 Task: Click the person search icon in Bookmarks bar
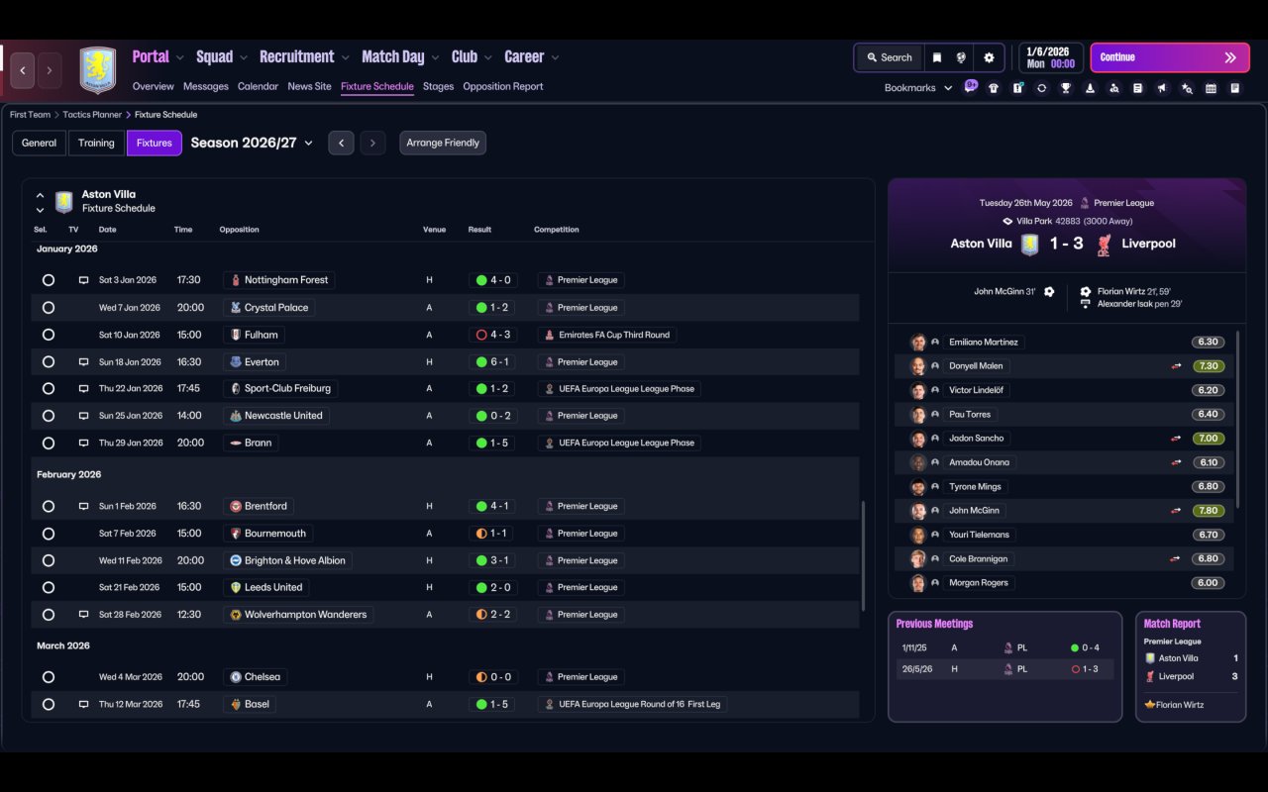point(1114,88)
